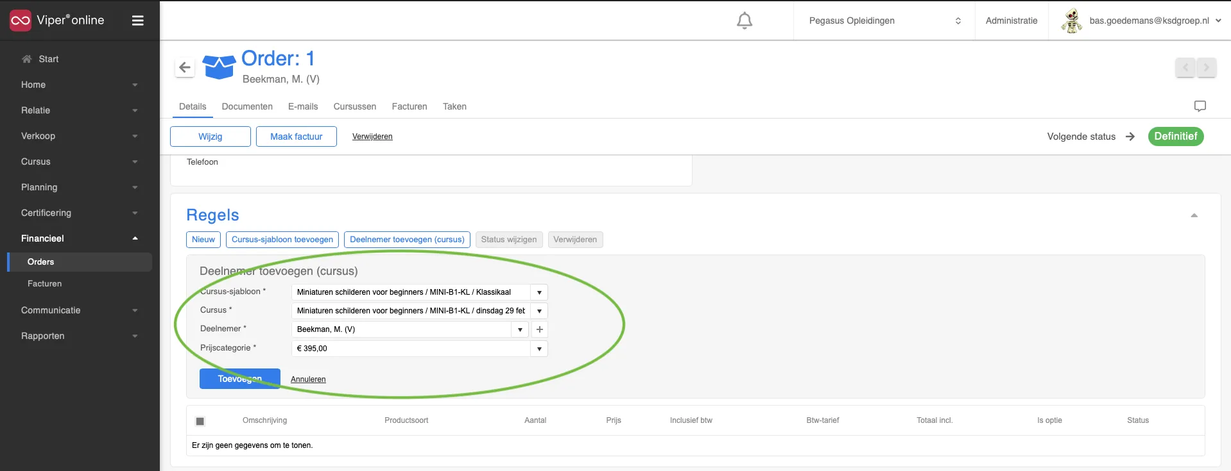Switch to the Cursussen tab

tap(355, 106)
